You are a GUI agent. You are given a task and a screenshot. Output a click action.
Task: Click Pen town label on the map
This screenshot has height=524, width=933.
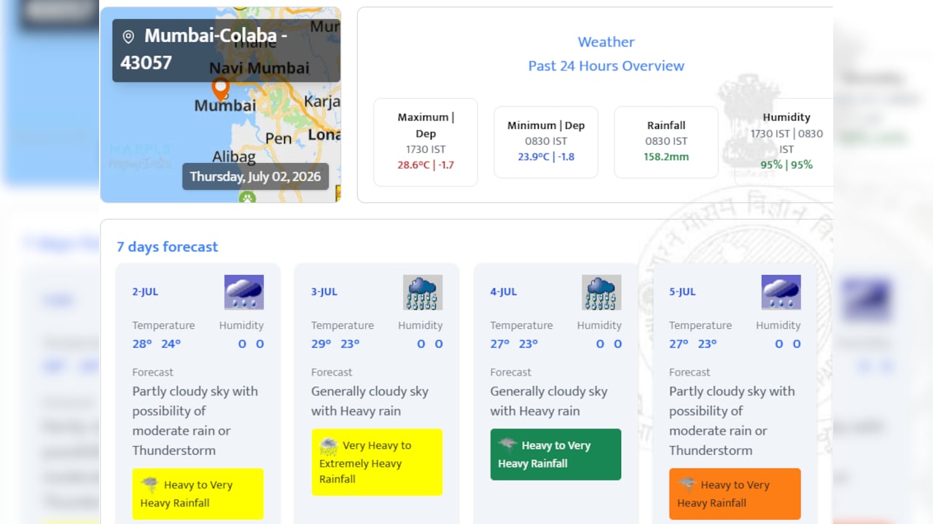tap(278, 138)
